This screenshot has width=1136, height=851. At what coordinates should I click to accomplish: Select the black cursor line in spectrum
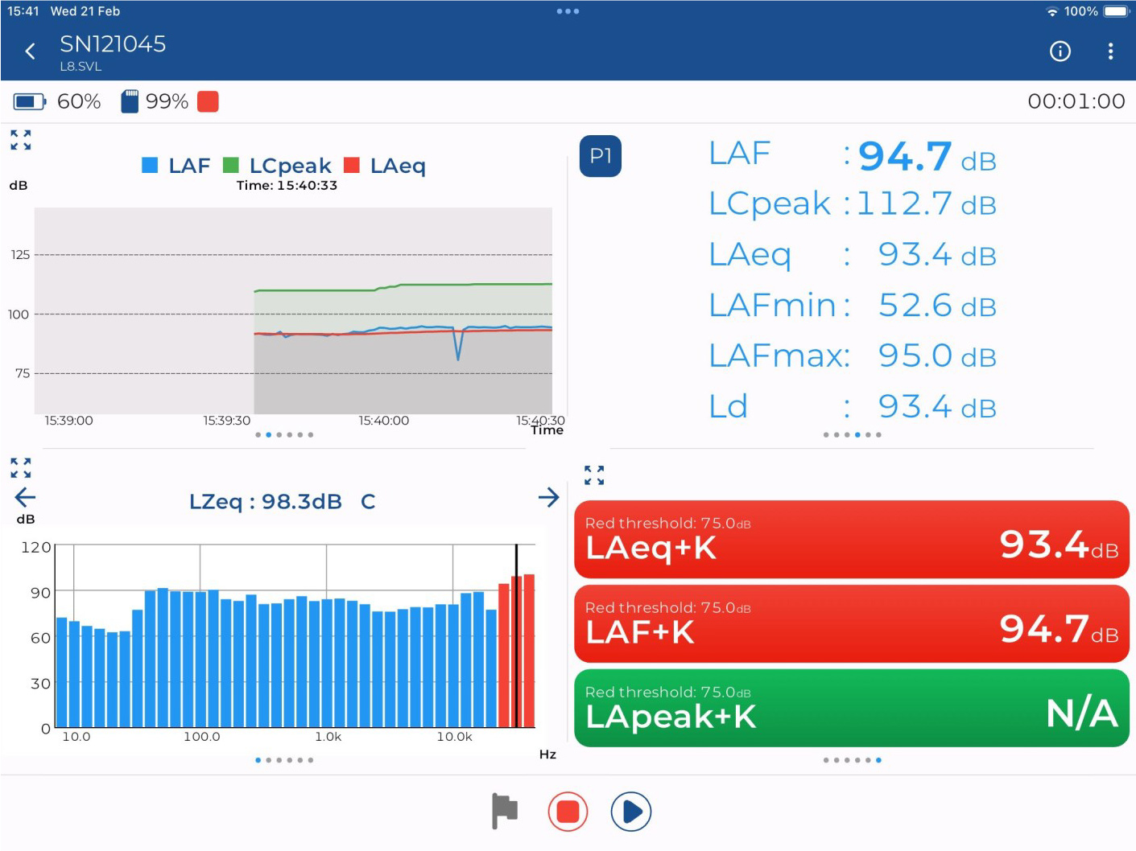pos(516,635)
